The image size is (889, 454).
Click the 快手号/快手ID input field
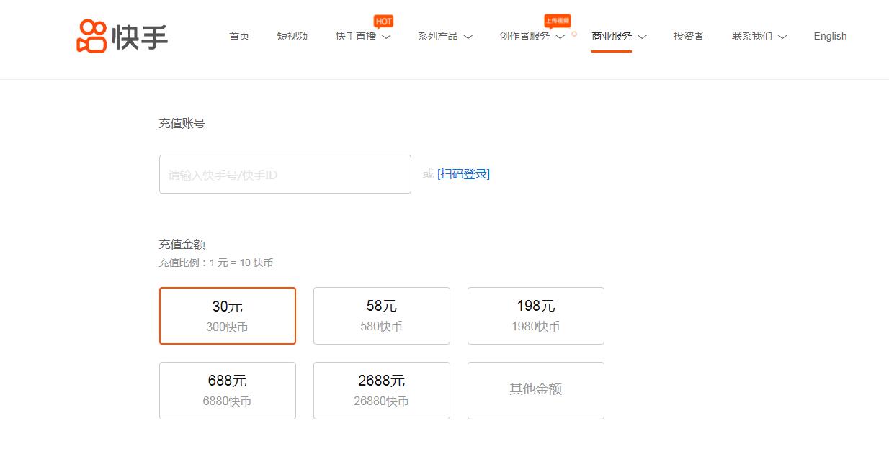285,173
